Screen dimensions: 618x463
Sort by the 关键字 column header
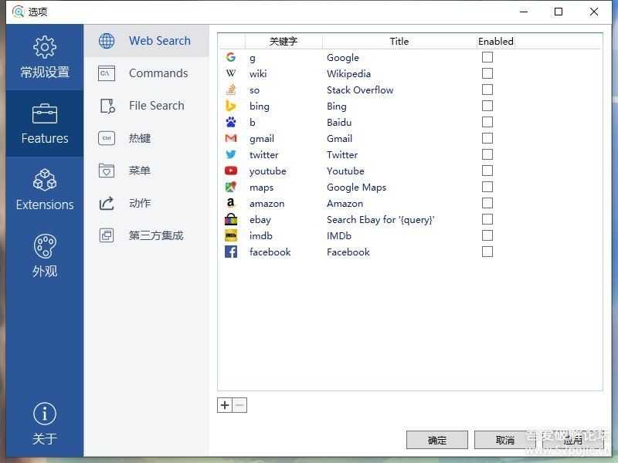tap(283, 42)
